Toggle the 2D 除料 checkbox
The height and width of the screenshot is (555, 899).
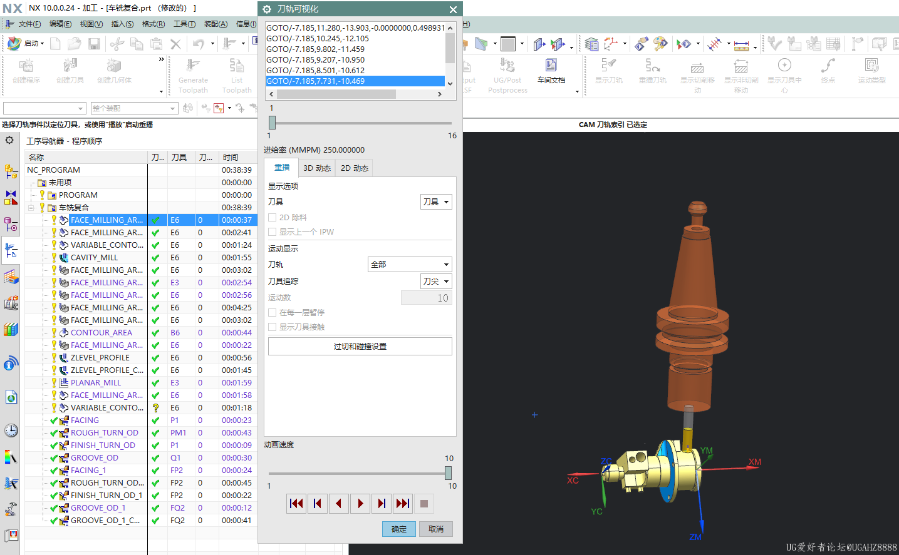point(273,217)
